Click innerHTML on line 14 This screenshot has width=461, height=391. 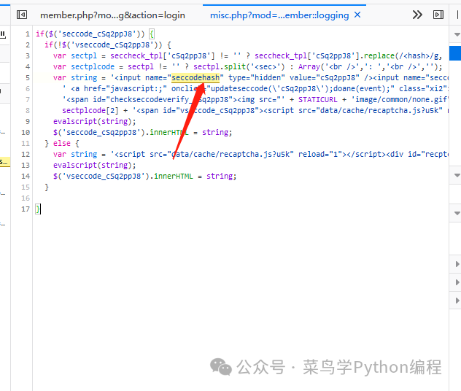[174, 176]
